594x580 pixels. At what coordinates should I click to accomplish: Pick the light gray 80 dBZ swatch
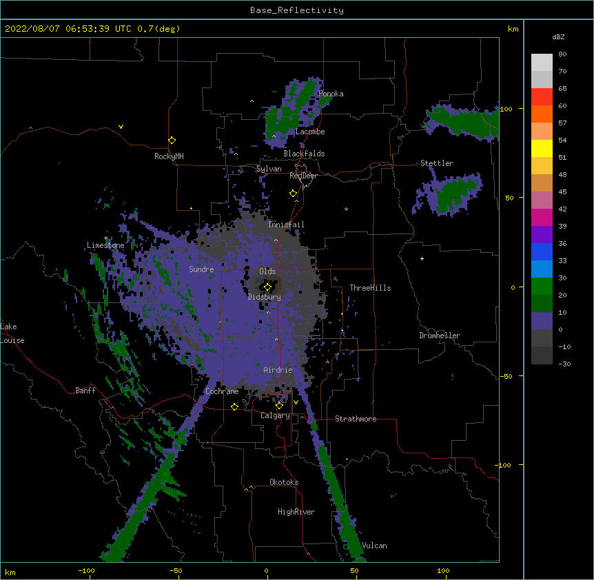click(x=542, y=63)
